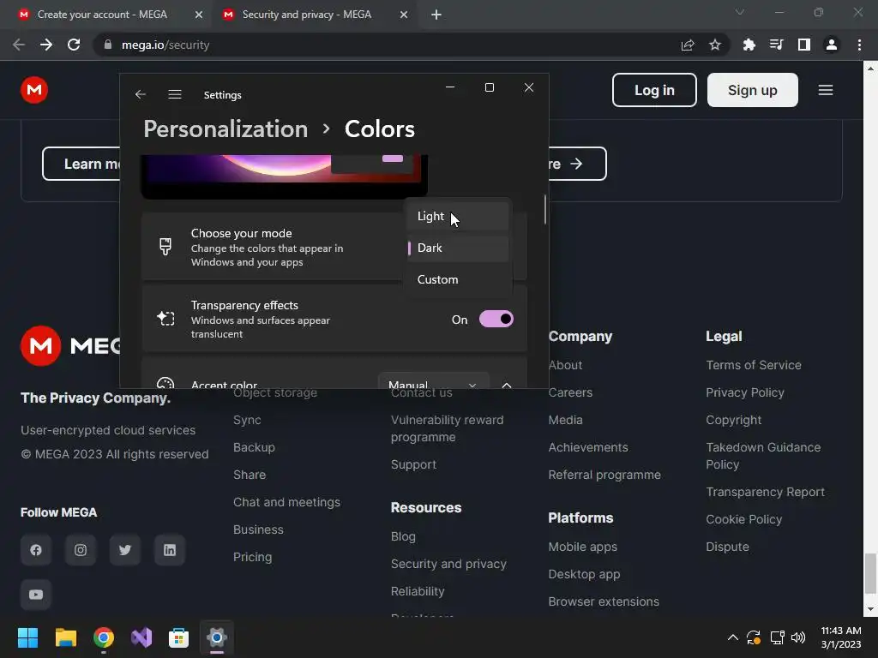The height and width of the screenshot is (658, 878).
Task: Open Microsoft Store from taskbar
Action: 178,637
